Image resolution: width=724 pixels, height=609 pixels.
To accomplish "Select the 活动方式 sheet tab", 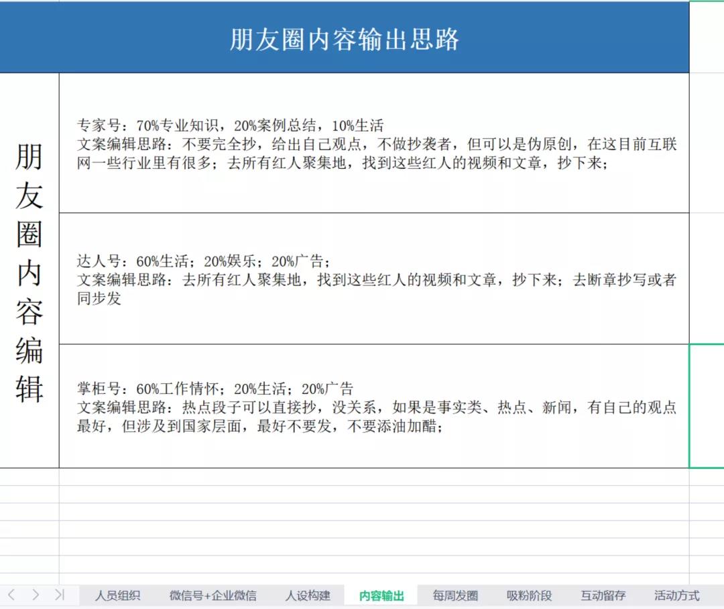I will tap(676, 596).
